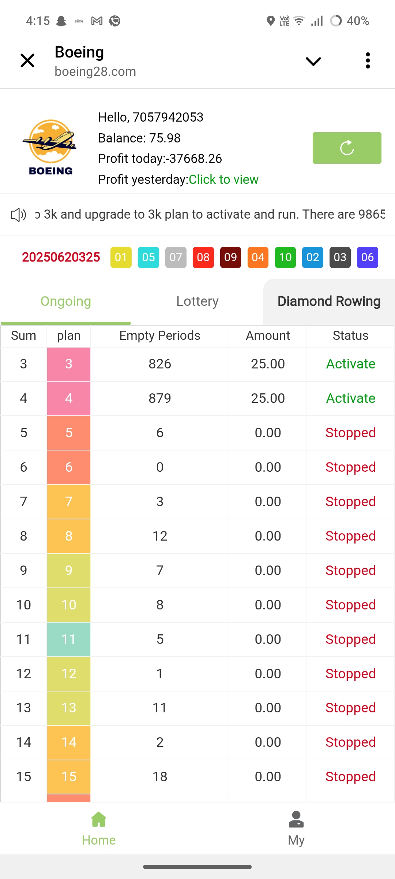Expand the page title chevron dropdown
Image resolution: width=395 pixels, height=879 pixels.
pos(313,61)
